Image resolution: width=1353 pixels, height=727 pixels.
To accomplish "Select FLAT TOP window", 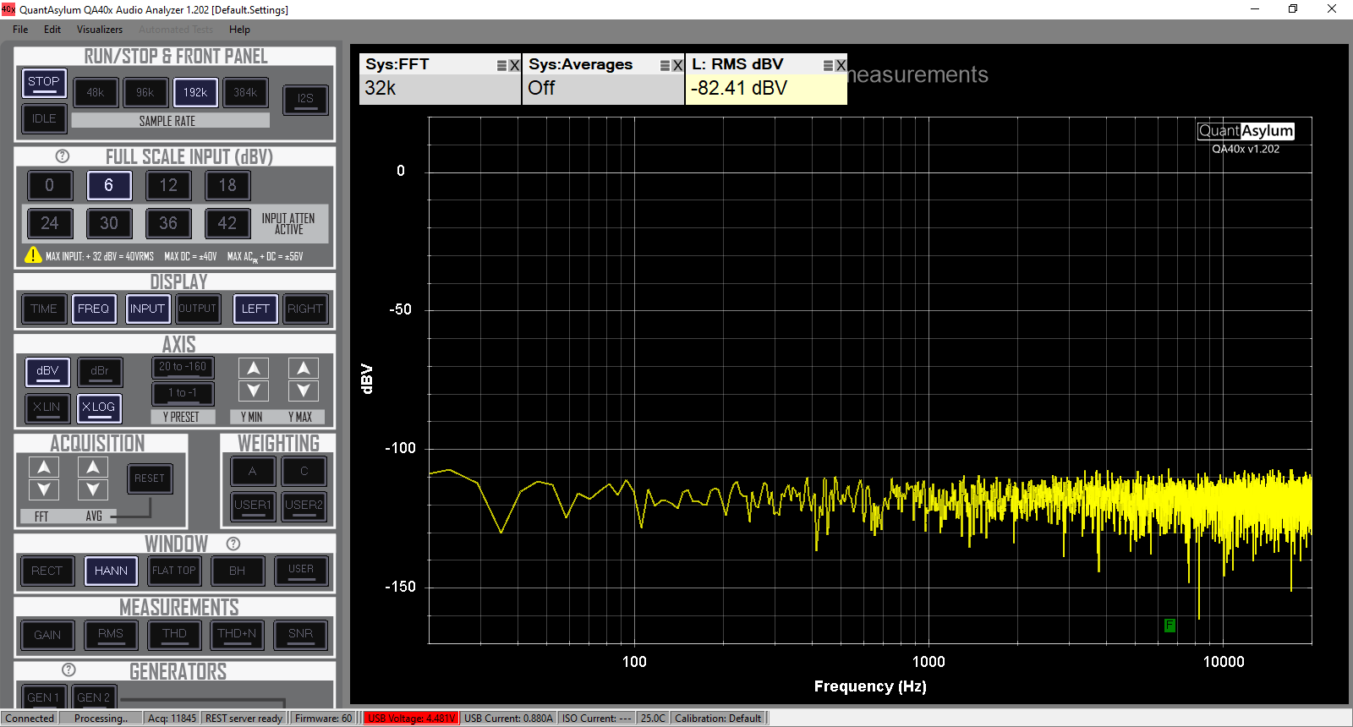I will (174, 571).
